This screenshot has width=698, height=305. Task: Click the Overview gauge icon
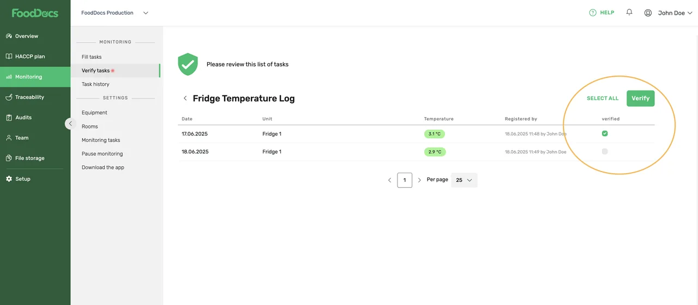tap(9, 36)
